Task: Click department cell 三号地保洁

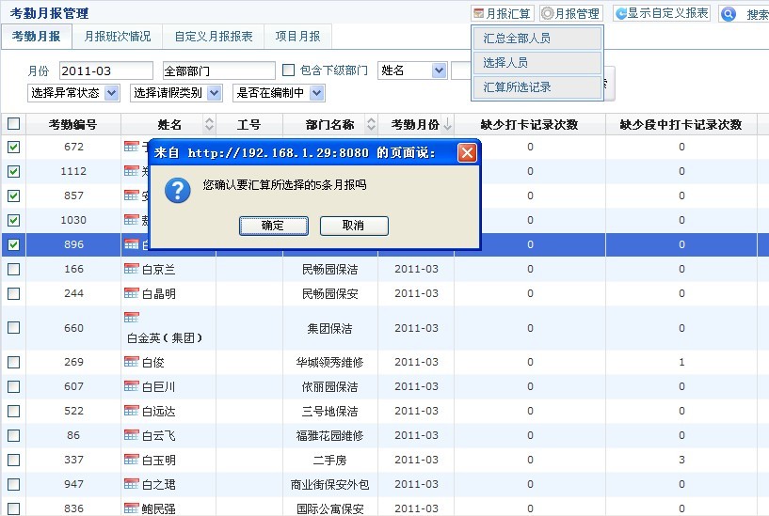Action: (x=330, y=411)
